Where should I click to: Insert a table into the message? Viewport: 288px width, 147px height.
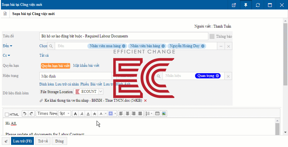coord(157,114)
